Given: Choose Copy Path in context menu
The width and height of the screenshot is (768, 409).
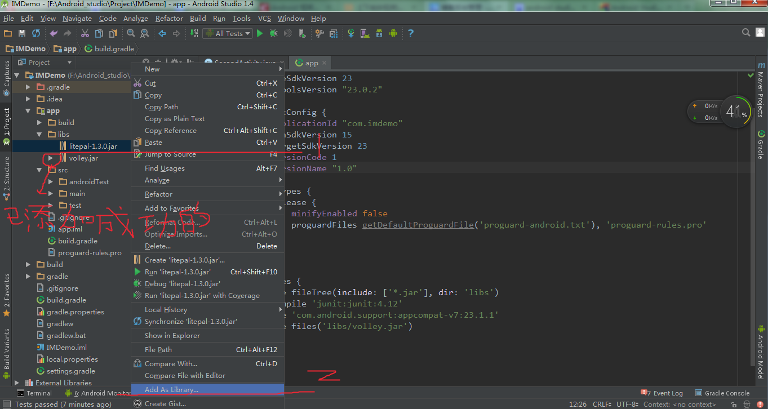Looking at the screenshot, I should (207, 107).
